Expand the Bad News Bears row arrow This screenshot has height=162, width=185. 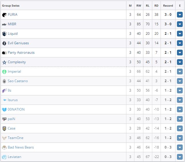(x=180, y=148)
